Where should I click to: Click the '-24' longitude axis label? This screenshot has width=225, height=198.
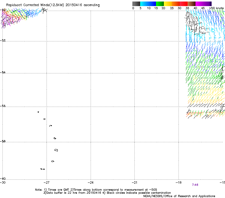pos(91,182)
